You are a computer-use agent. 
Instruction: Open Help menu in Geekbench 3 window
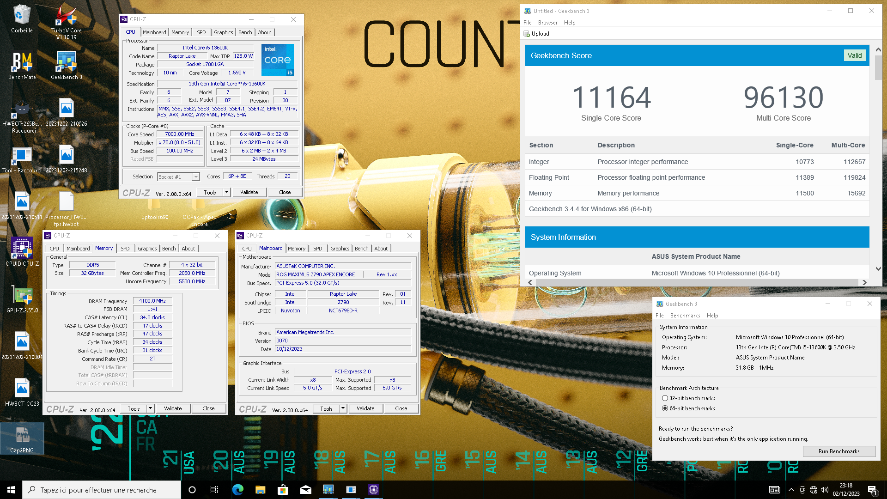(x=712, y=316)
